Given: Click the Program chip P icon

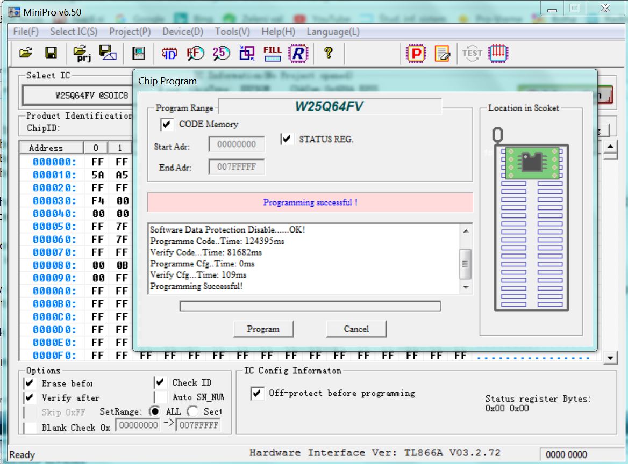Looking at the screenshot, I should [416, 53].
